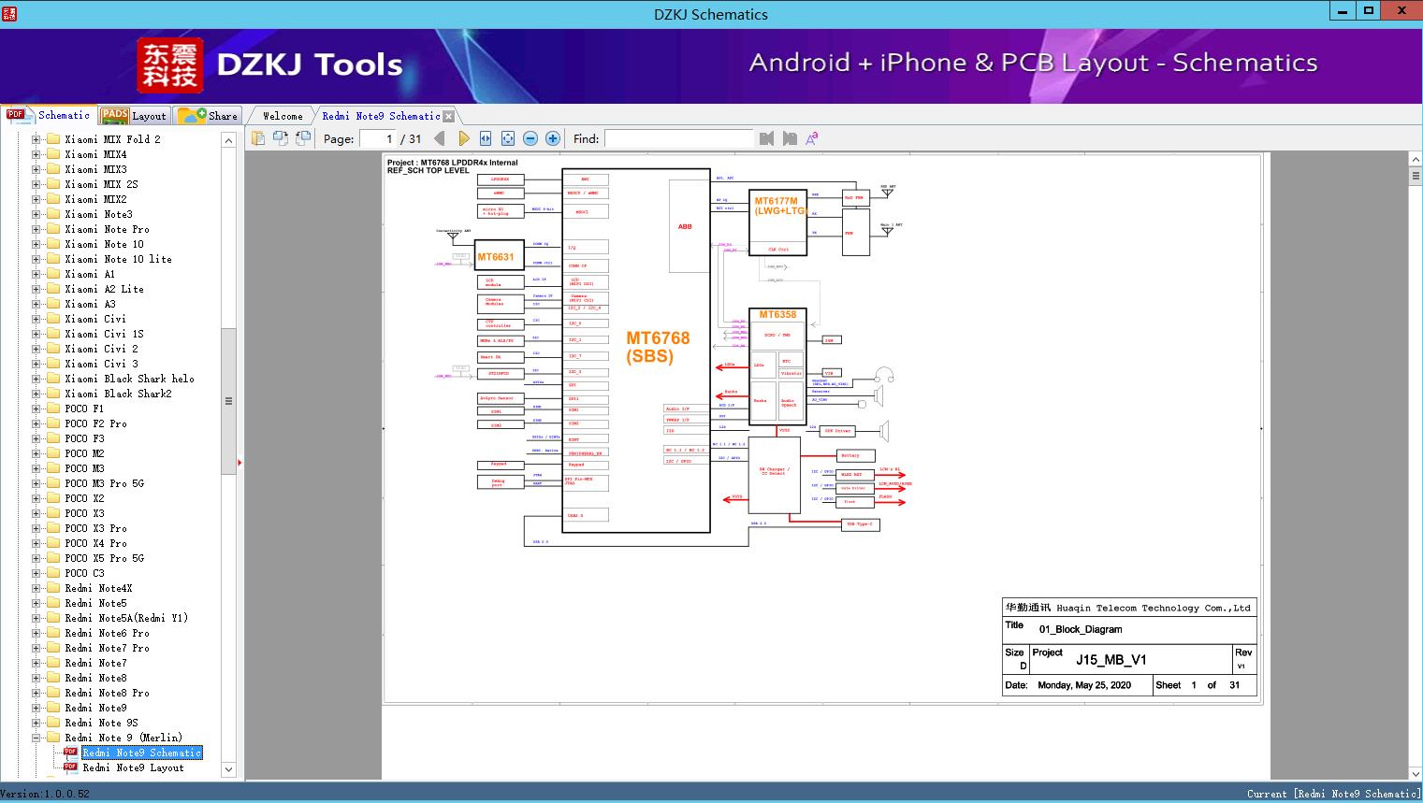The height and width of the screenshot is (803, 1423).
Task: Fit the whole page in the view
Action: click(x=508, y=138)
